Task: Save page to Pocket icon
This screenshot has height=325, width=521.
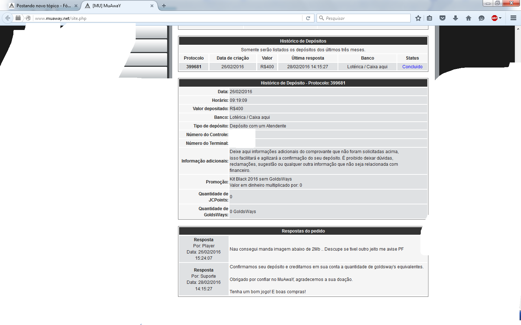Action: [x=442, y=18]
